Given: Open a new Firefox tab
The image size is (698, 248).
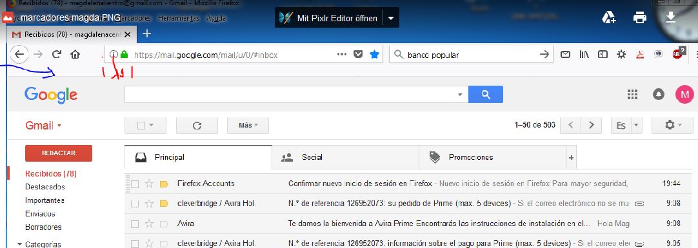Looking at the screenshot, I should (146, 33).
